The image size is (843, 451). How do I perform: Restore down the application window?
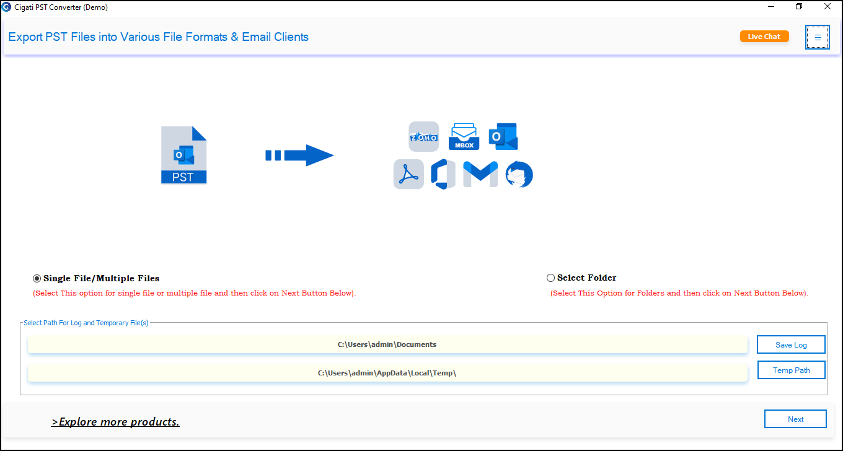(799, 7)
